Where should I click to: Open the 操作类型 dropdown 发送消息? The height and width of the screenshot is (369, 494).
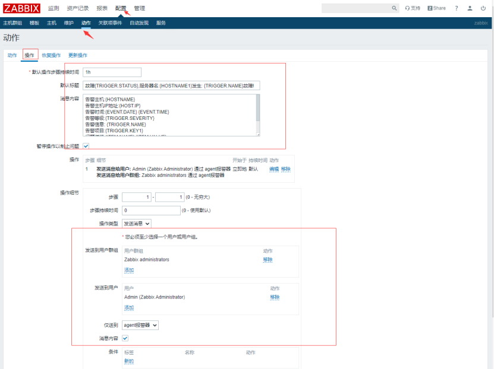point(136,224)
